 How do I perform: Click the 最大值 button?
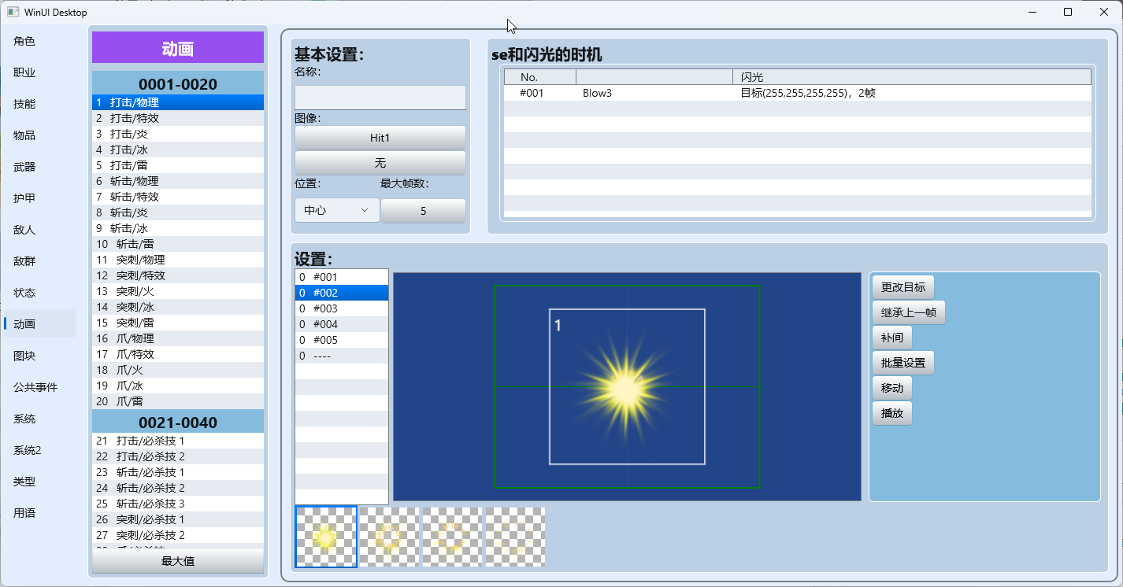pos(178,561)
